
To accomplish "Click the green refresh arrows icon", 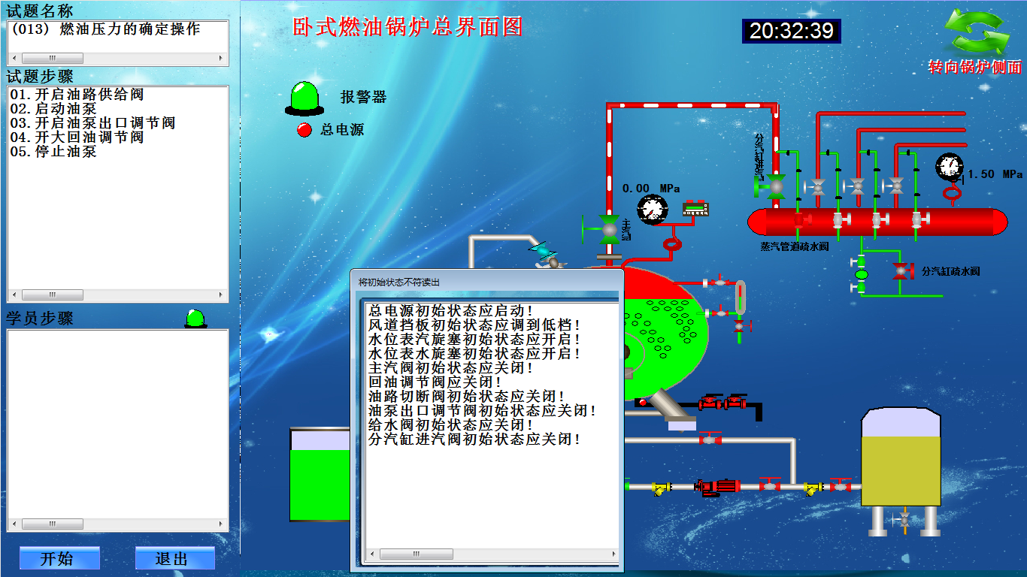I will tap(975, 31).
